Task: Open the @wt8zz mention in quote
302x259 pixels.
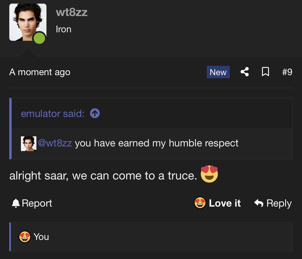Action: [55, 143]
